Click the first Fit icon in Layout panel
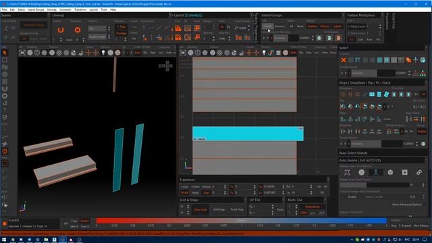Viewport: 432px width, 243px height. [x=188, y=28]
